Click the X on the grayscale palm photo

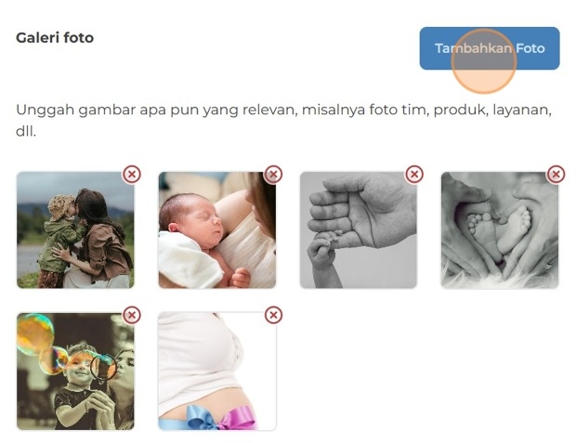(414, 174)
